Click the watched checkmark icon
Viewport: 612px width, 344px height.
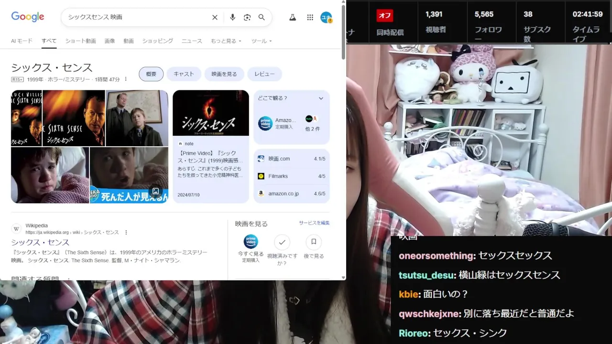coord(282,242)
